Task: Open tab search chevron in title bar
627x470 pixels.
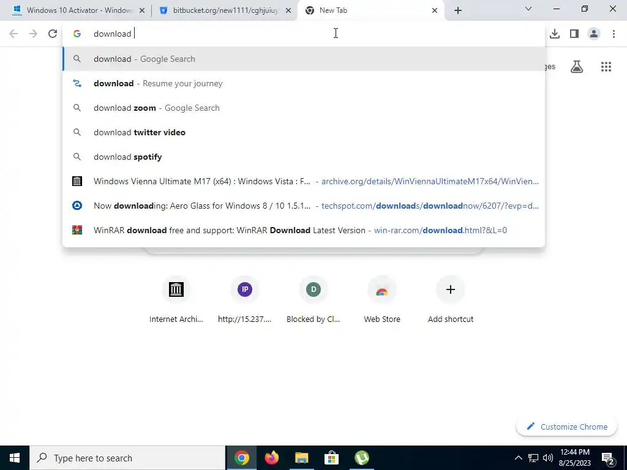Action: [528, 9]
